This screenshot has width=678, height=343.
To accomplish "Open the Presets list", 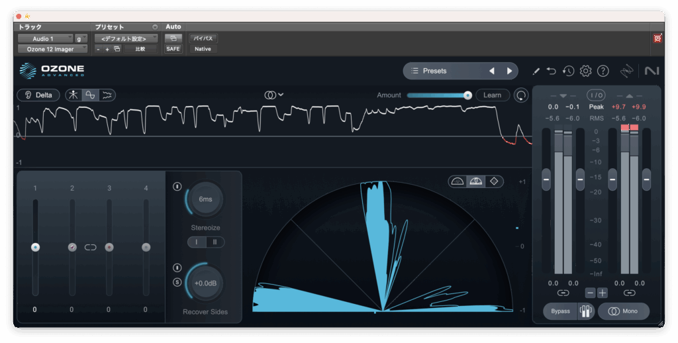I will [444, 71].
